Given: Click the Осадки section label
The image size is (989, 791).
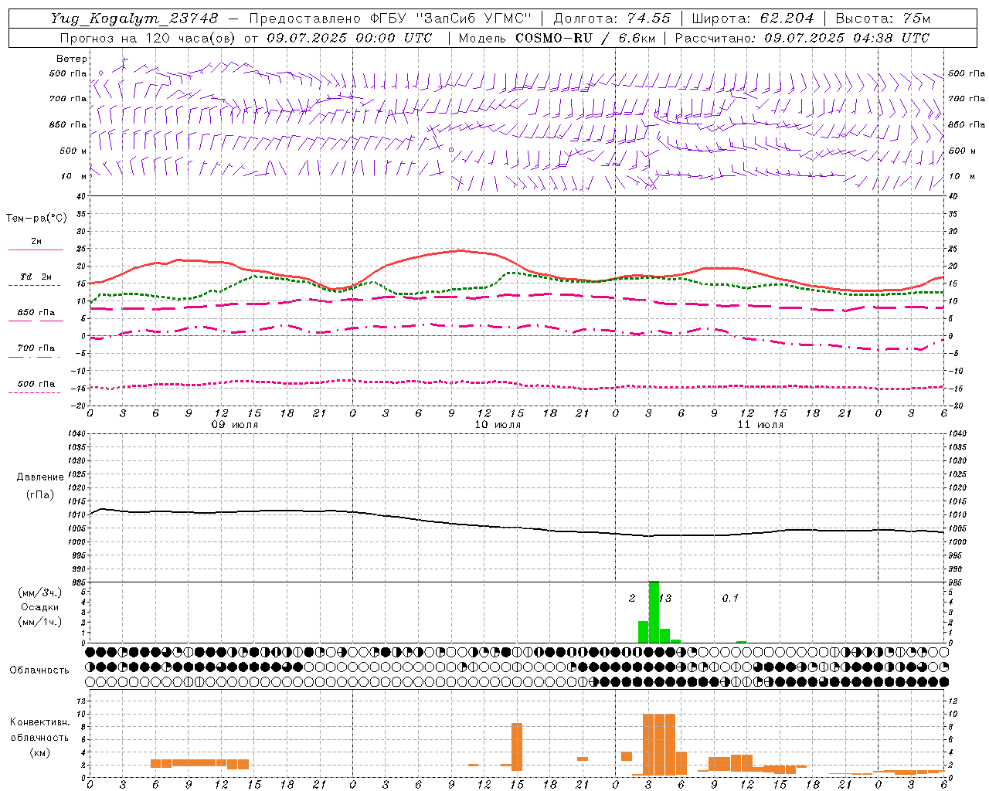Looking at the screenshot, I should point(40,607).
